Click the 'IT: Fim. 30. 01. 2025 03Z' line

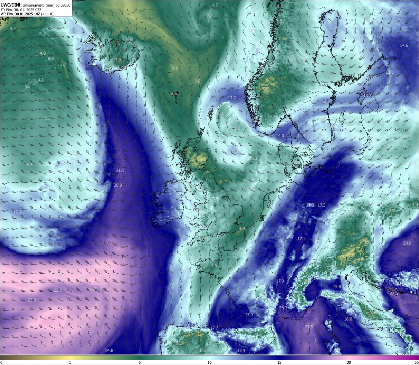point(21,10)
